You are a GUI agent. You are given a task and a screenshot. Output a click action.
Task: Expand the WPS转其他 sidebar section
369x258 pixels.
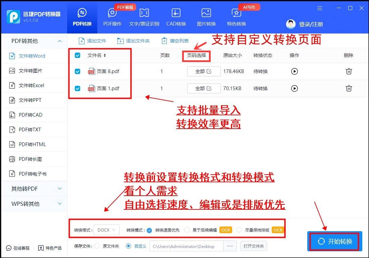[34, 203]
